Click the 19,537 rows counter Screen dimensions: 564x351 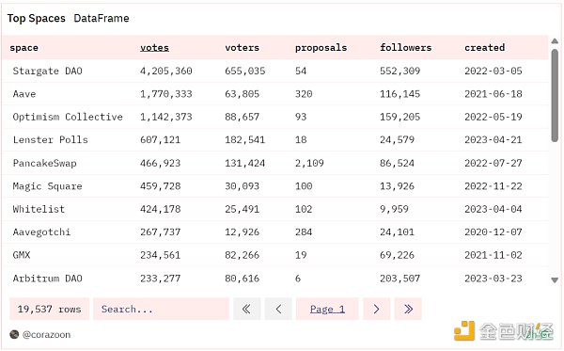(x=49, y=309)
